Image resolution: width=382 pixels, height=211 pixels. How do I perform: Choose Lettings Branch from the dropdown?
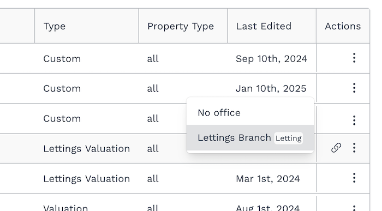250,138
